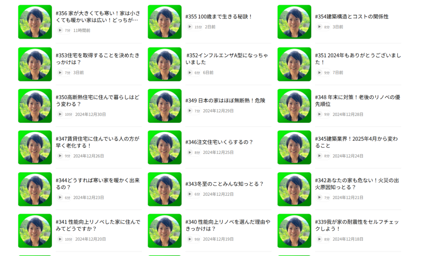The width and height of the screenshot is (426, 256).
Task: Open #348 年末に対策！老後のリノベの優先順位
Action: (x=357, y=100)
